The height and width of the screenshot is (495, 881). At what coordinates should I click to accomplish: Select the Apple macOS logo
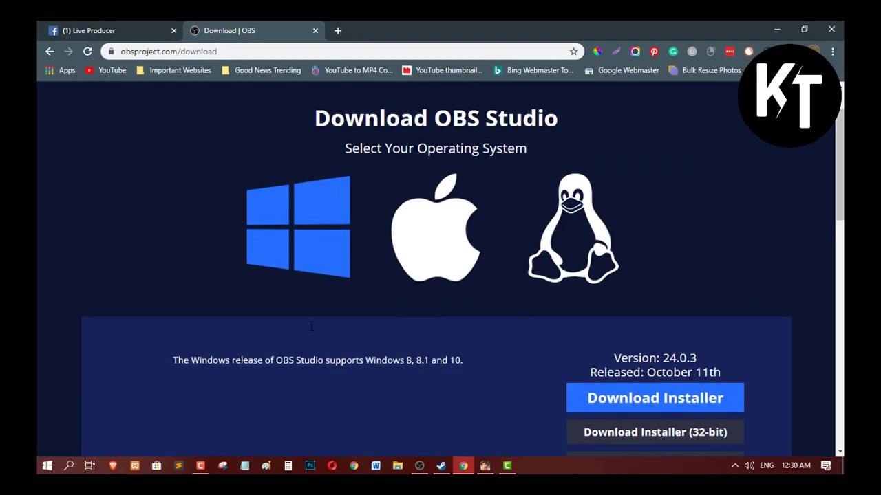click(436, 228)
